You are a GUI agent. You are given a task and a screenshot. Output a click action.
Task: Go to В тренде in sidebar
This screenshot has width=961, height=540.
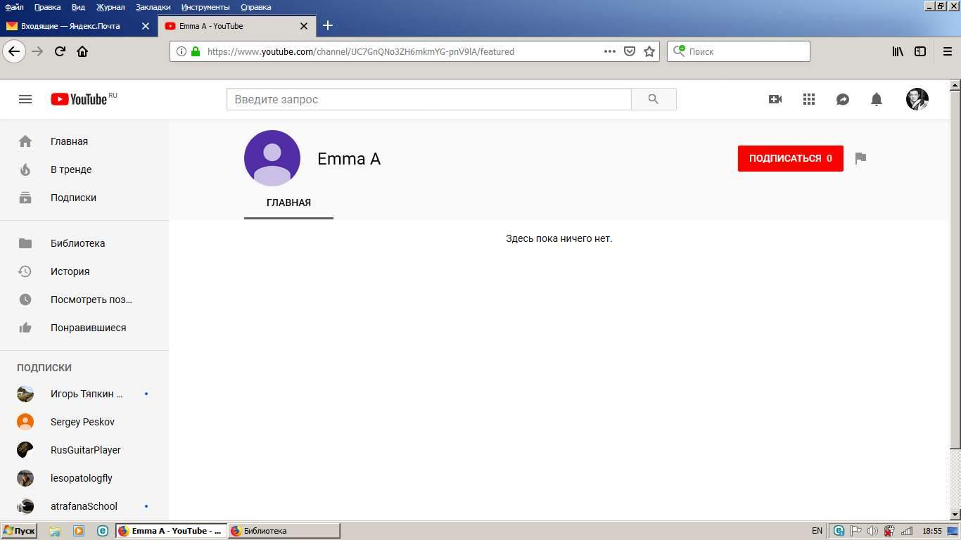(x=71, y=169)
